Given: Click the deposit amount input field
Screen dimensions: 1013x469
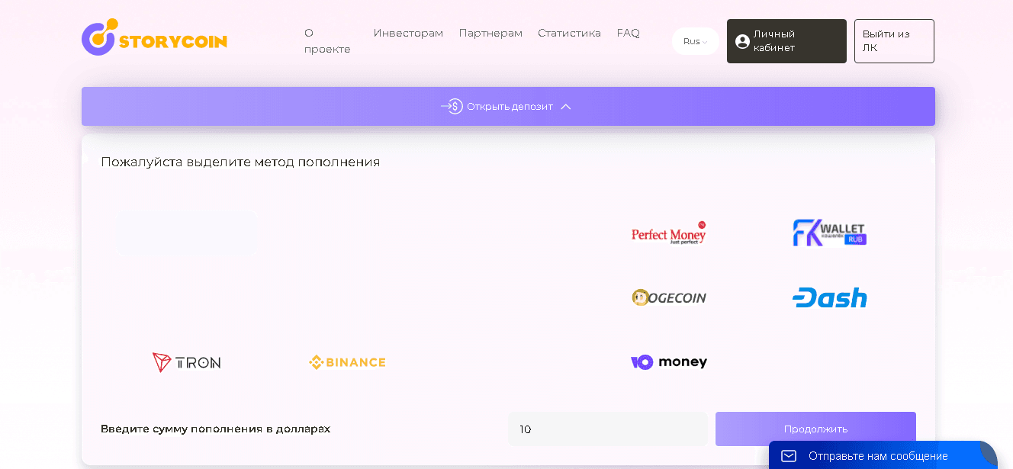Looking at the screenshot, I should 608,429.
